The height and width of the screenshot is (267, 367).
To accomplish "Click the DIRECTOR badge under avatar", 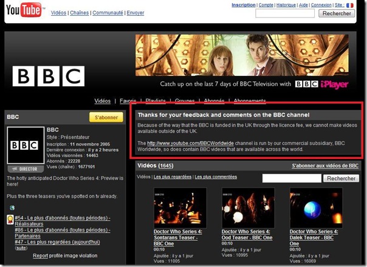I will pos(26,169).
